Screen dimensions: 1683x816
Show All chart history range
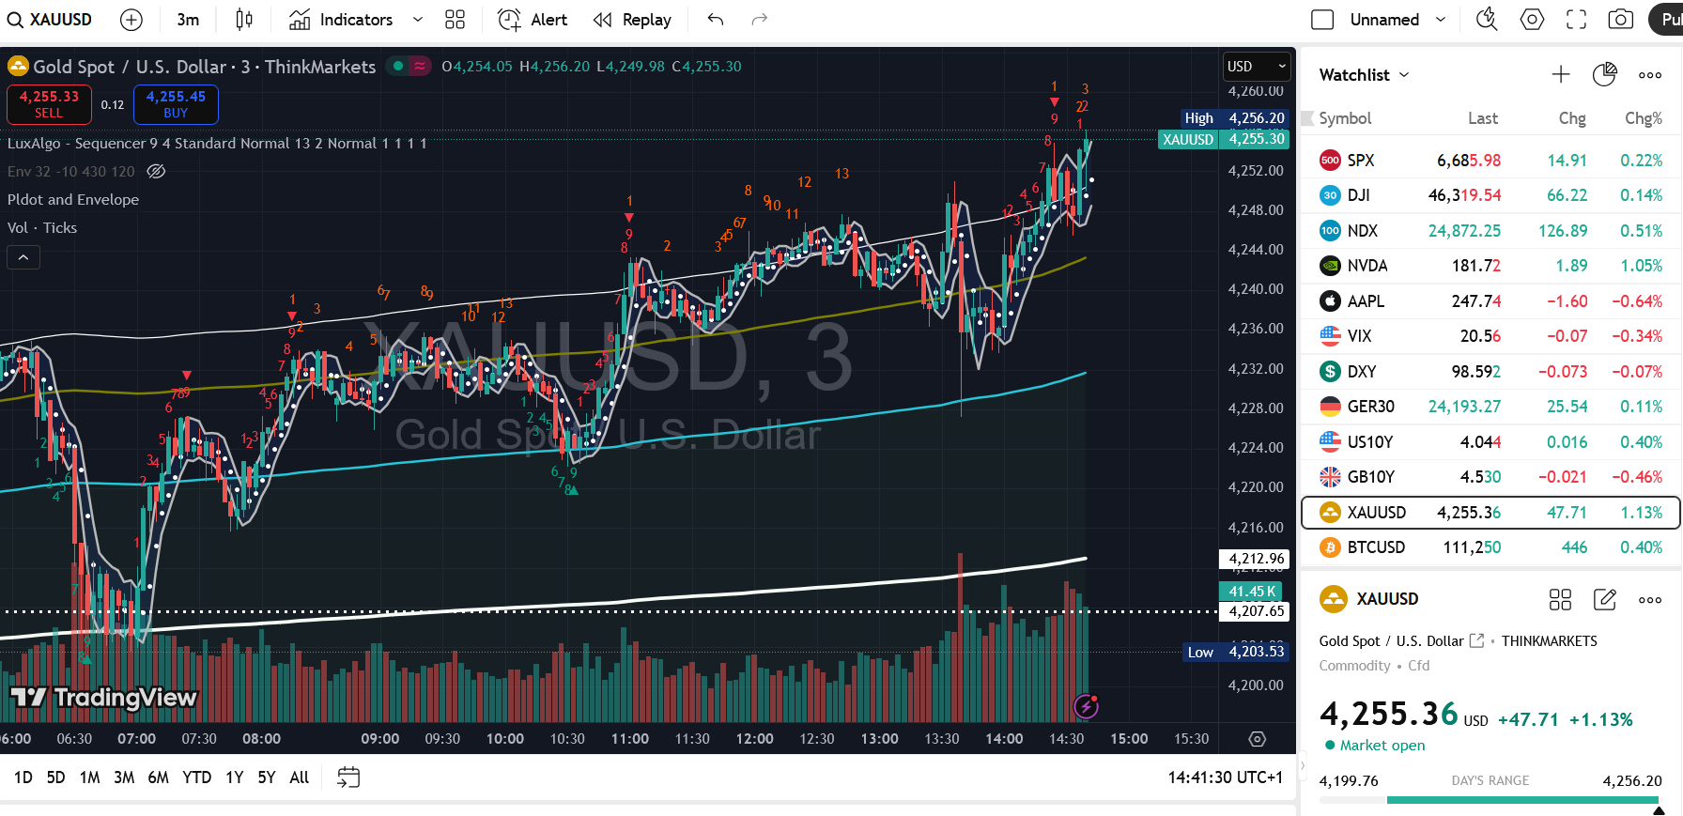(300, 778)
